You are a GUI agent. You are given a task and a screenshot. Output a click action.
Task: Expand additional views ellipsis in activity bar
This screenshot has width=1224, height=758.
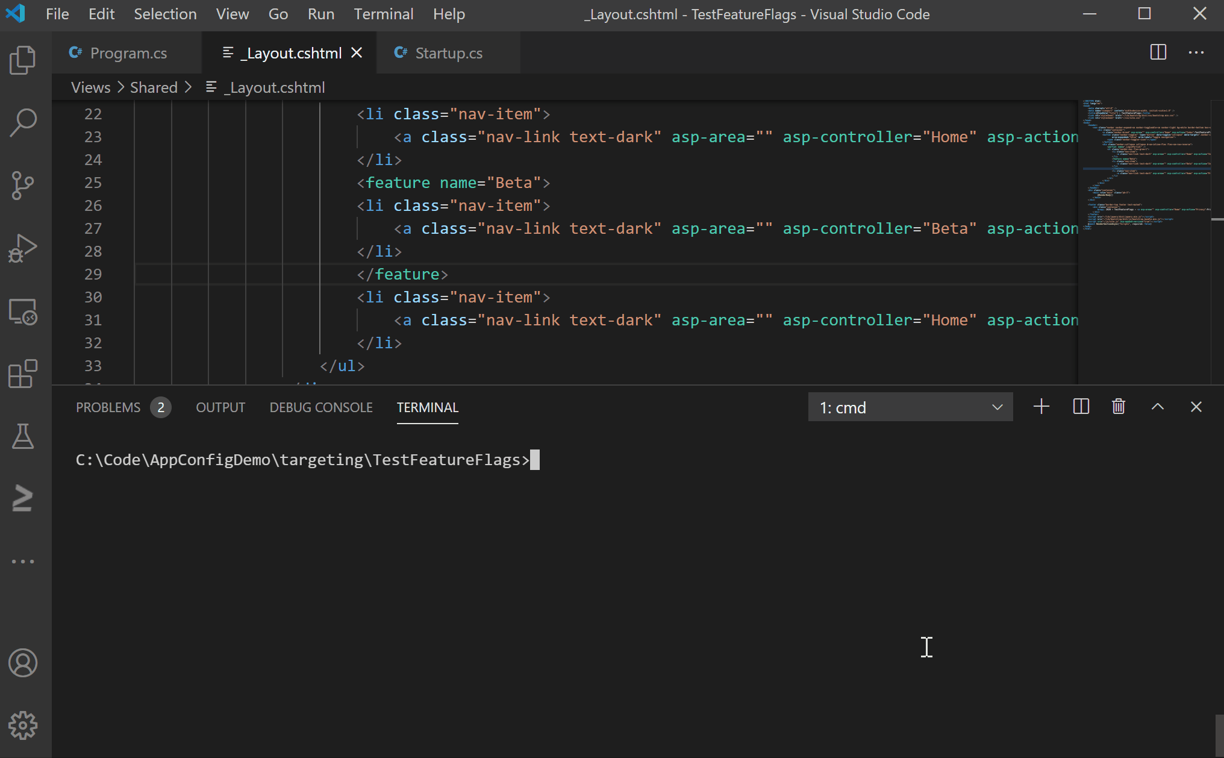tap(23, 561)
